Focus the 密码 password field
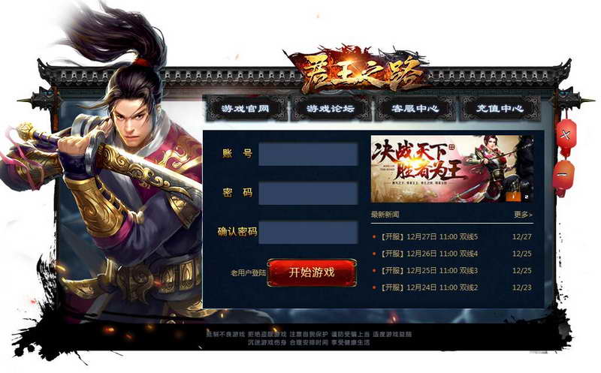 pos(308,193)
